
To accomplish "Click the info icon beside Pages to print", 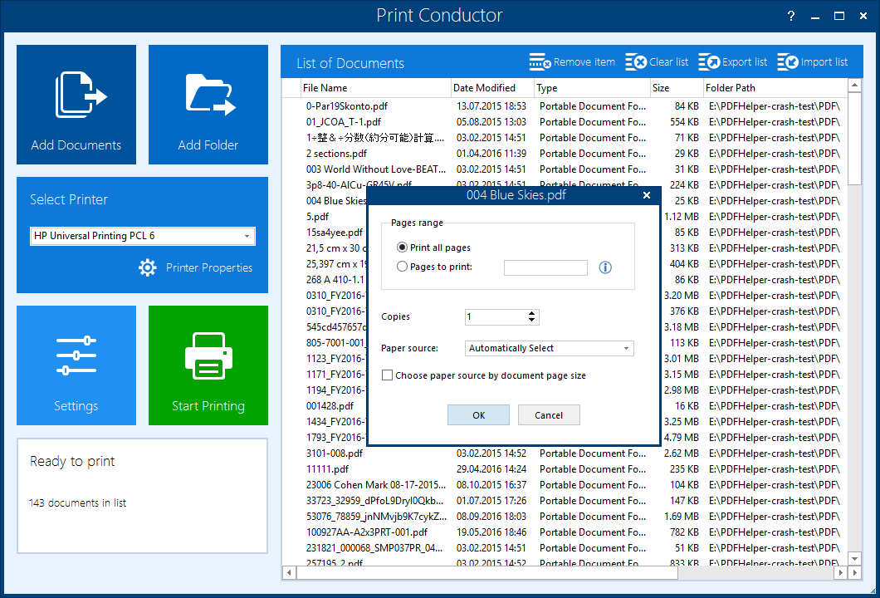I will [x=605, y=267].
